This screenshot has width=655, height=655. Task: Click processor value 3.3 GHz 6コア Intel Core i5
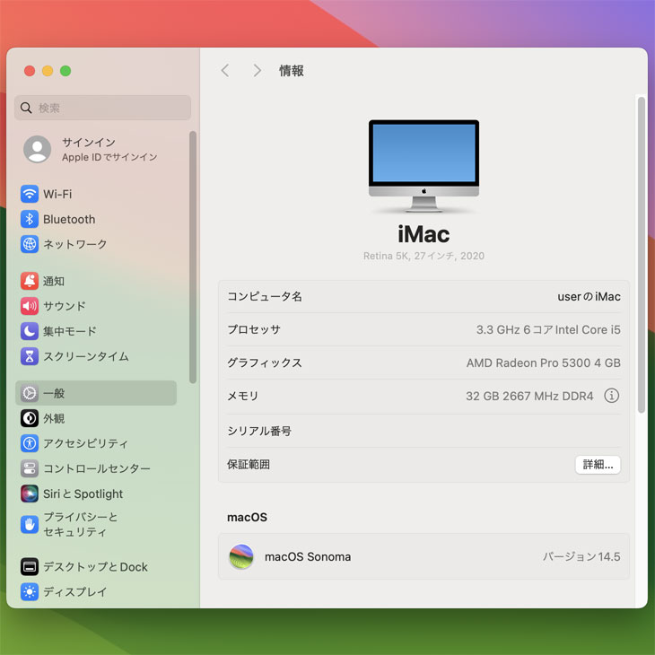[548, 329]
